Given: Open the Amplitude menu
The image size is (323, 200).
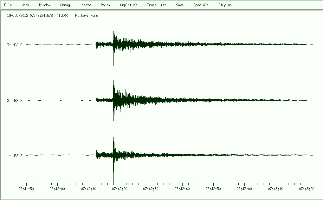Looking at the screenshot, I should pyautogui.click(x=129, y=5).
